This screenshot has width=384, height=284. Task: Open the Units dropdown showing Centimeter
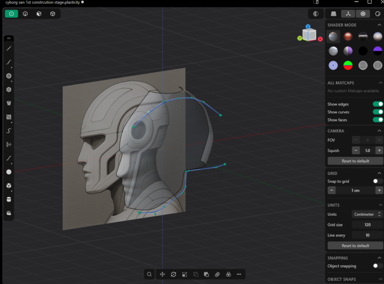coord(367,214)
